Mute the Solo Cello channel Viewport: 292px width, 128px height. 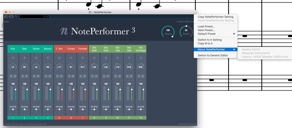coord(131,76)
